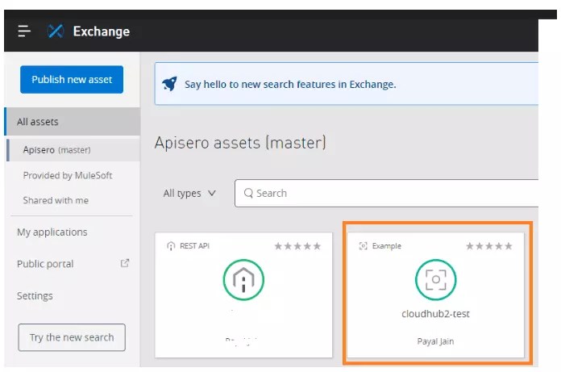Click Try the new search button
This screenshot has height=372, width=561.
[x=72, y=337]
